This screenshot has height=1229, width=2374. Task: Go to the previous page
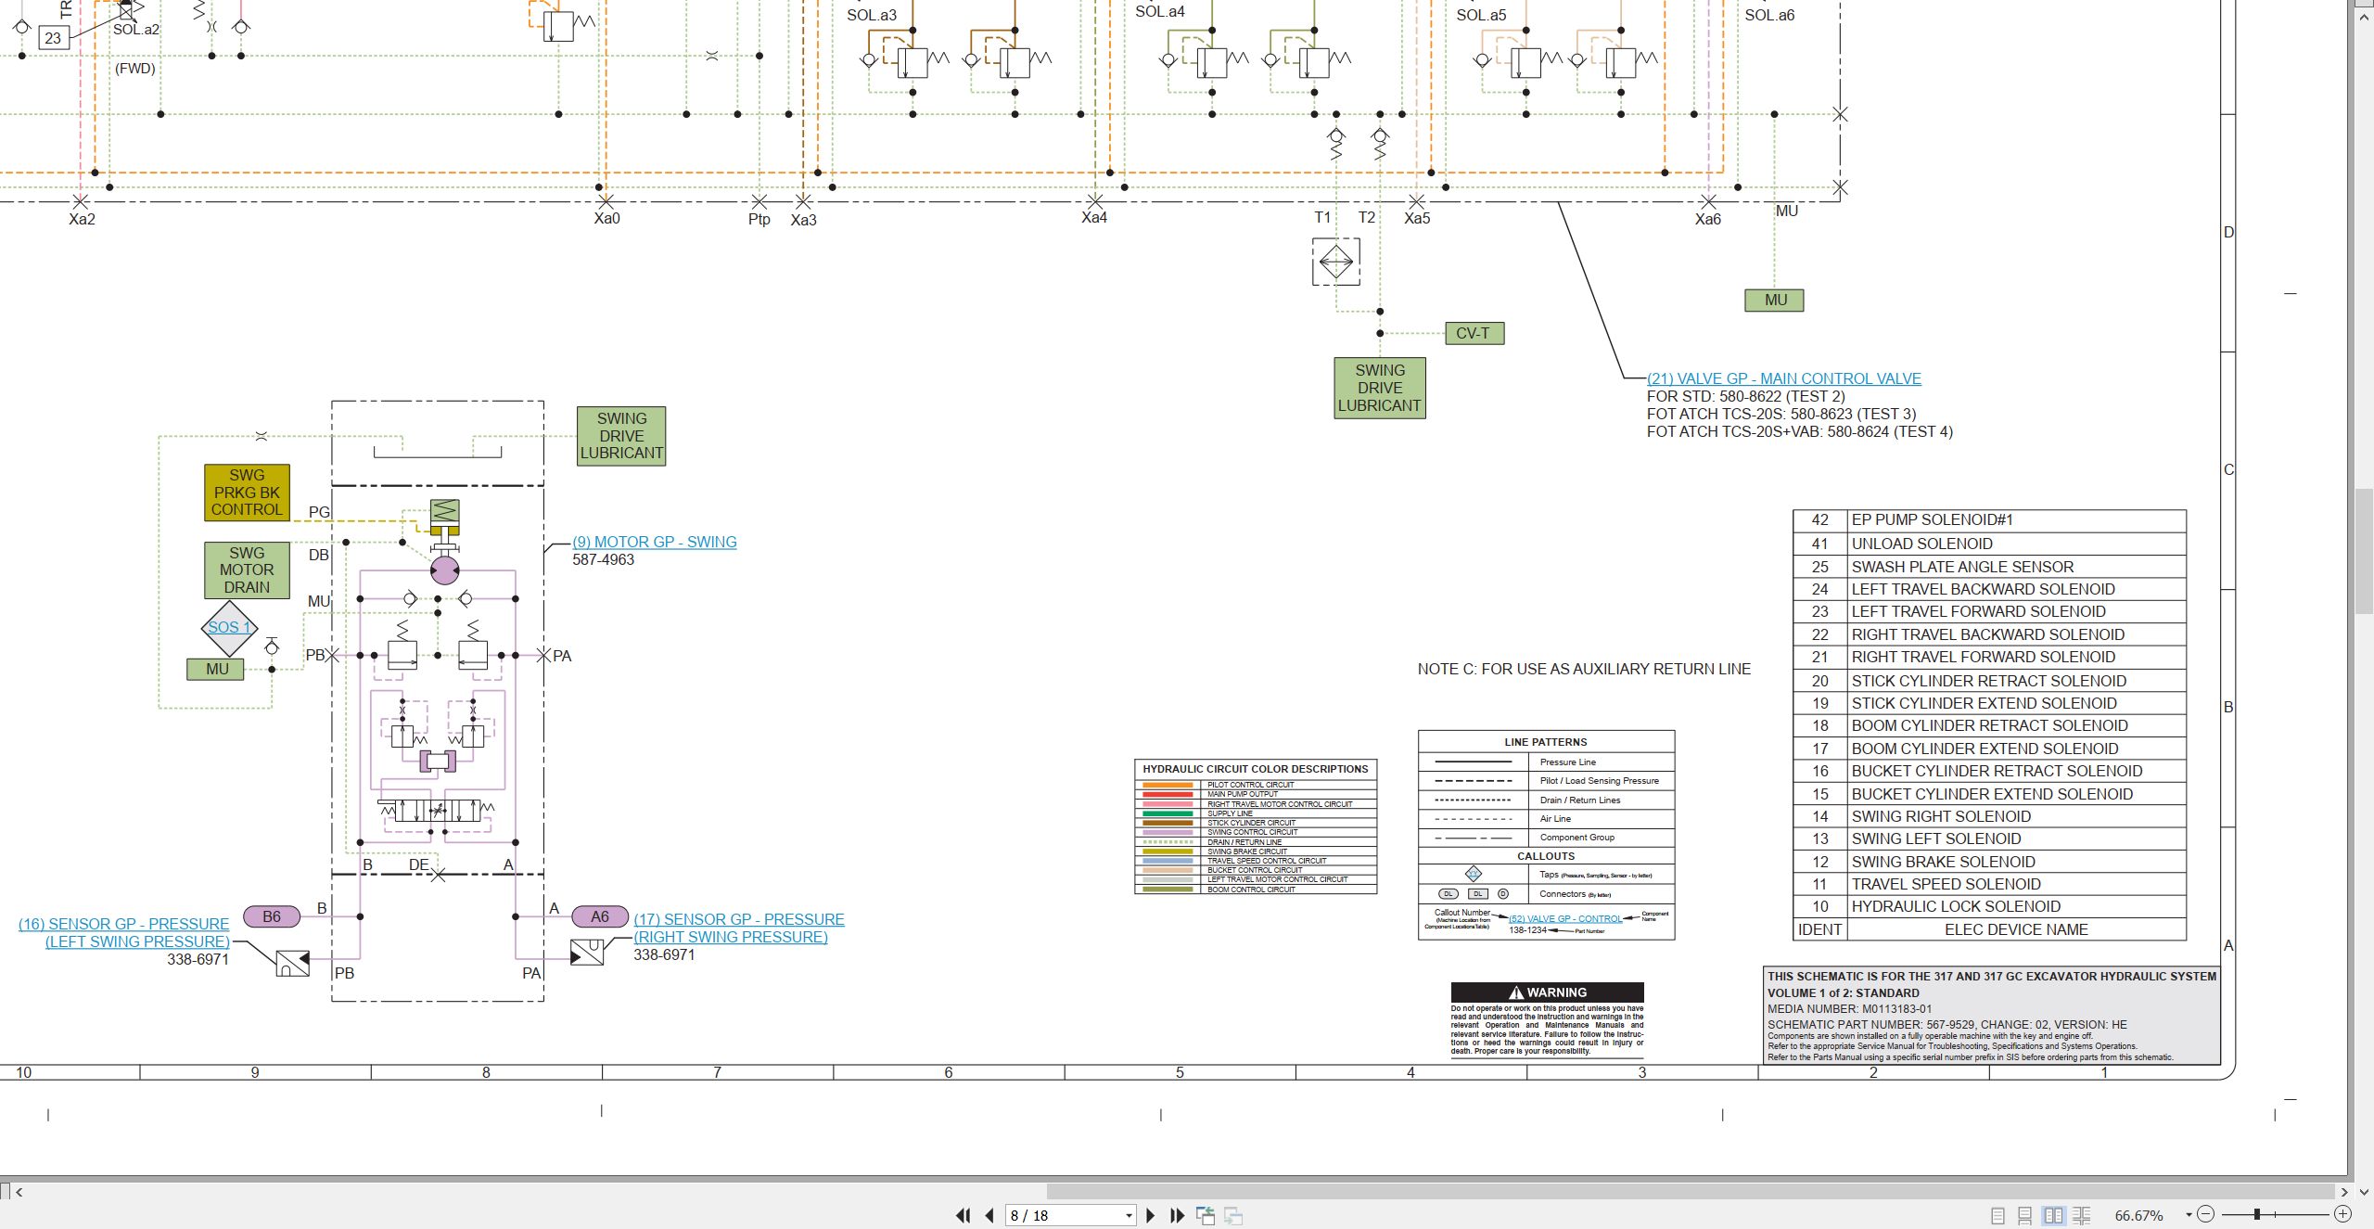[x=989, y=1215]
